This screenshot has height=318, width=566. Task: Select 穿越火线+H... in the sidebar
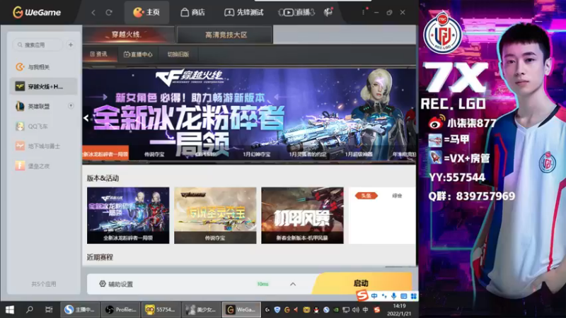44,86
